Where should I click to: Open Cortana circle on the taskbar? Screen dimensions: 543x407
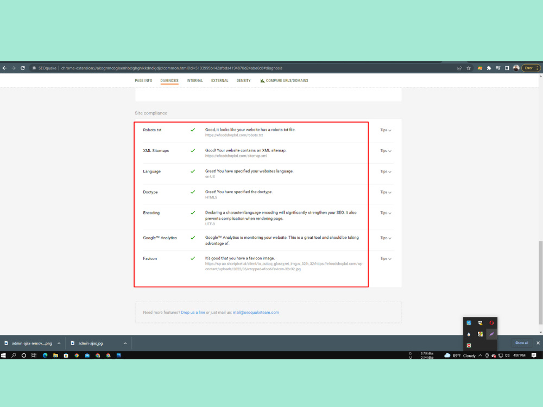tap(23, 355)
